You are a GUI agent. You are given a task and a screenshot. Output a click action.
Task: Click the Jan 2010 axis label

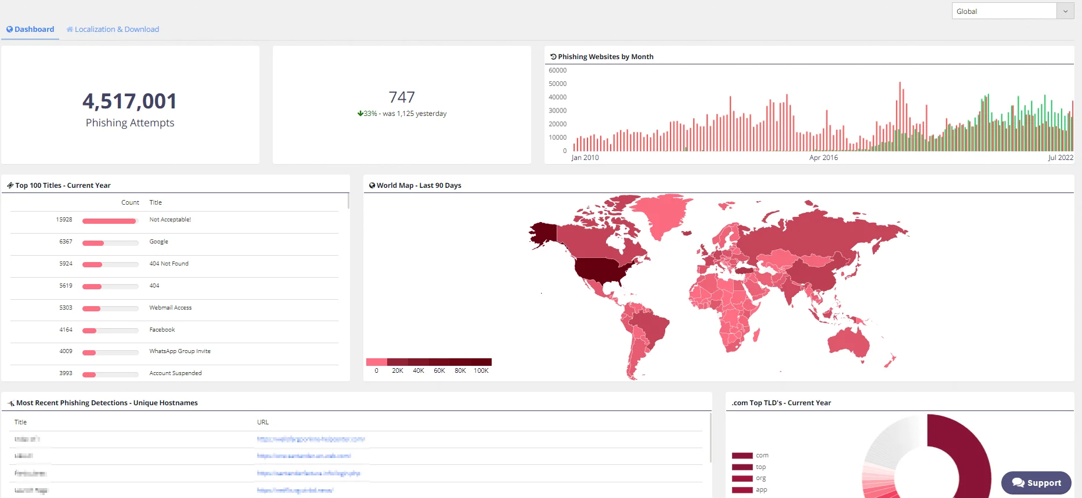coord(585,158)
